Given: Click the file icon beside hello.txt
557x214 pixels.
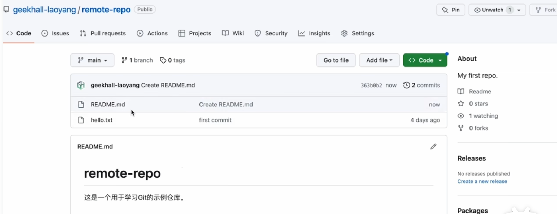Looking at the screenshot, I should tap(81, 120).
